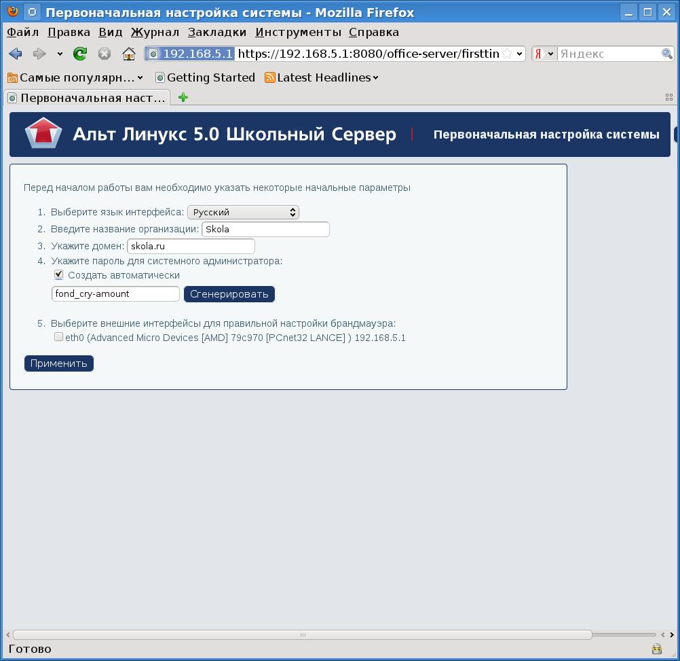Click the Home icon in toolbar
680x661 pixels.
(x=129, y=54)
